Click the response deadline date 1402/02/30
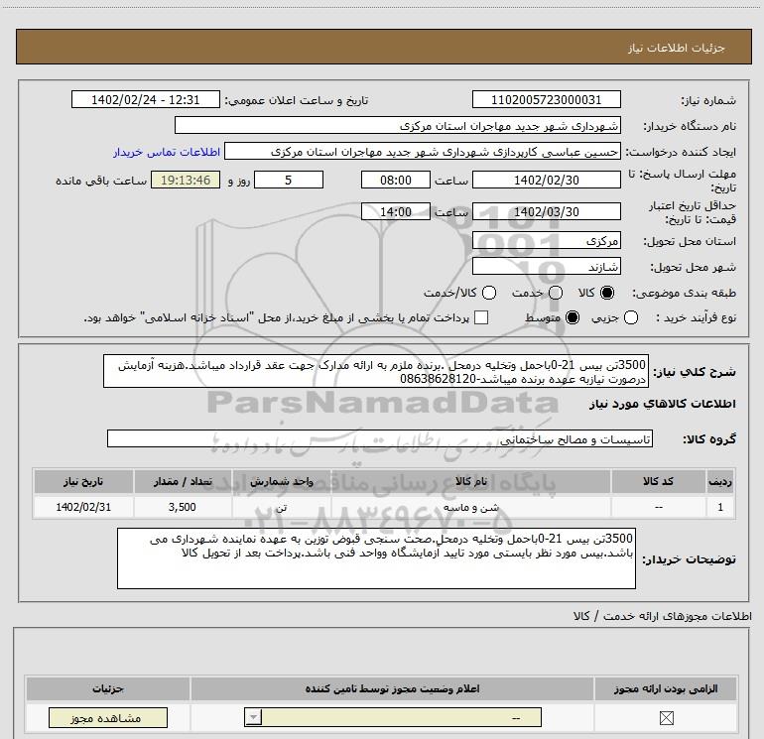 pos(546,180)
